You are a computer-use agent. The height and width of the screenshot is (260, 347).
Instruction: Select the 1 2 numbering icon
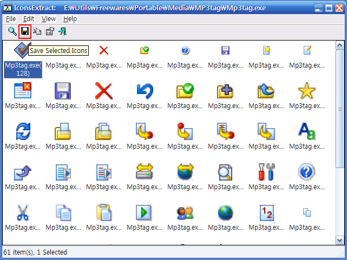pos(266,212)
